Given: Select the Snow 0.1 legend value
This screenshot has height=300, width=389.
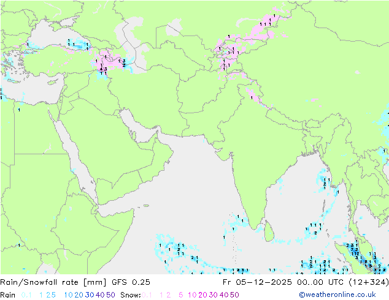Looking at the screenshot, I should coord(147,295).
